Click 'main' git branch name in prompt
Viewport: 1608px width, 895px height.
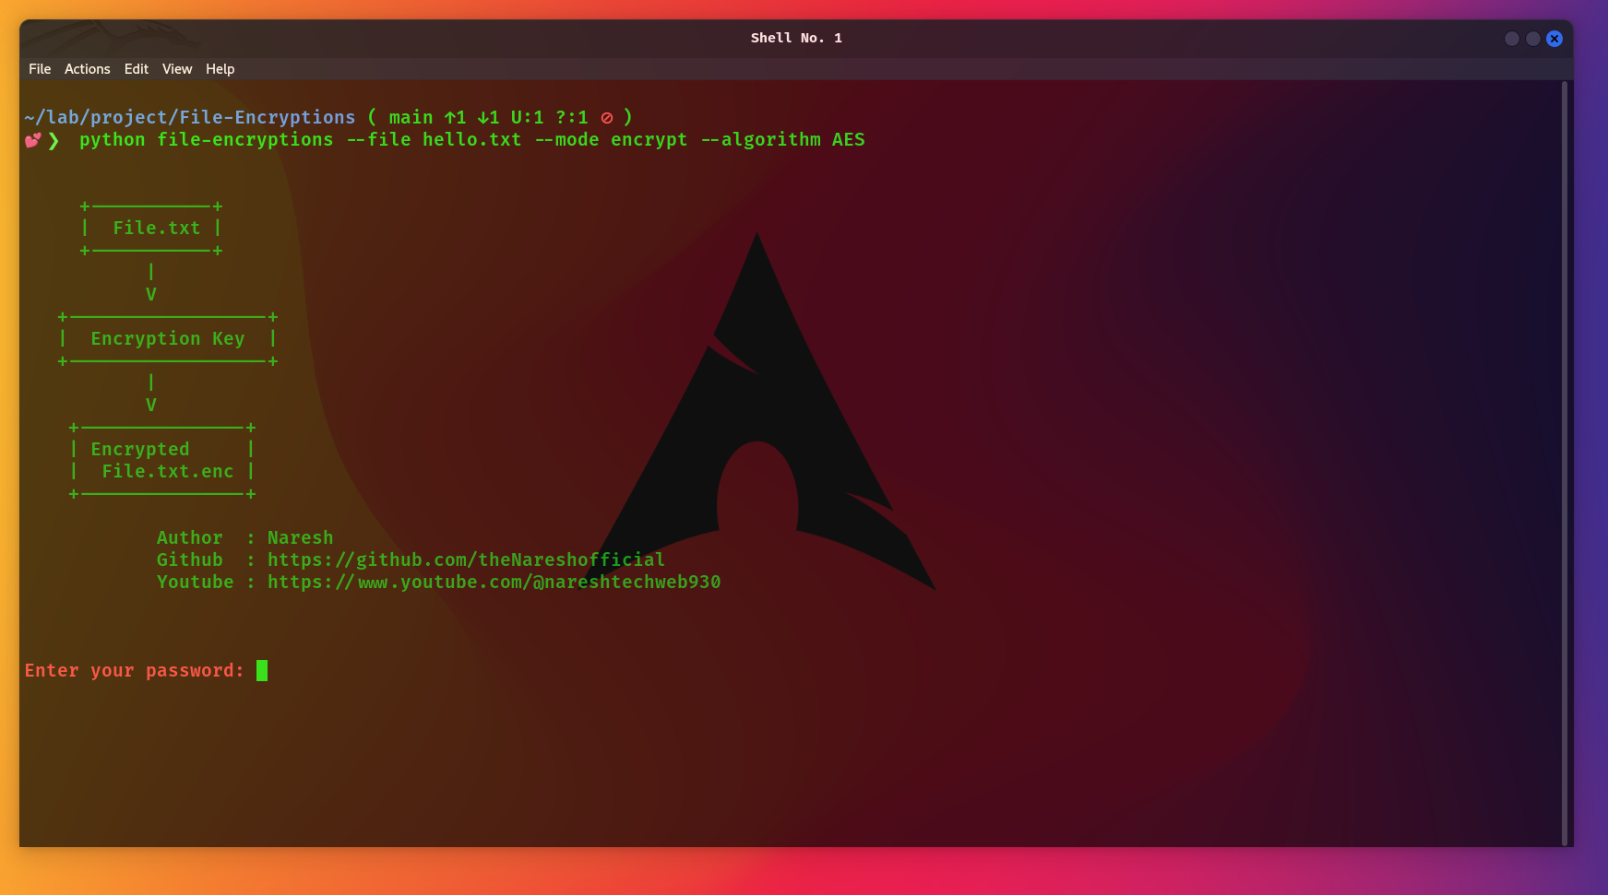click(x=411, y=117)
